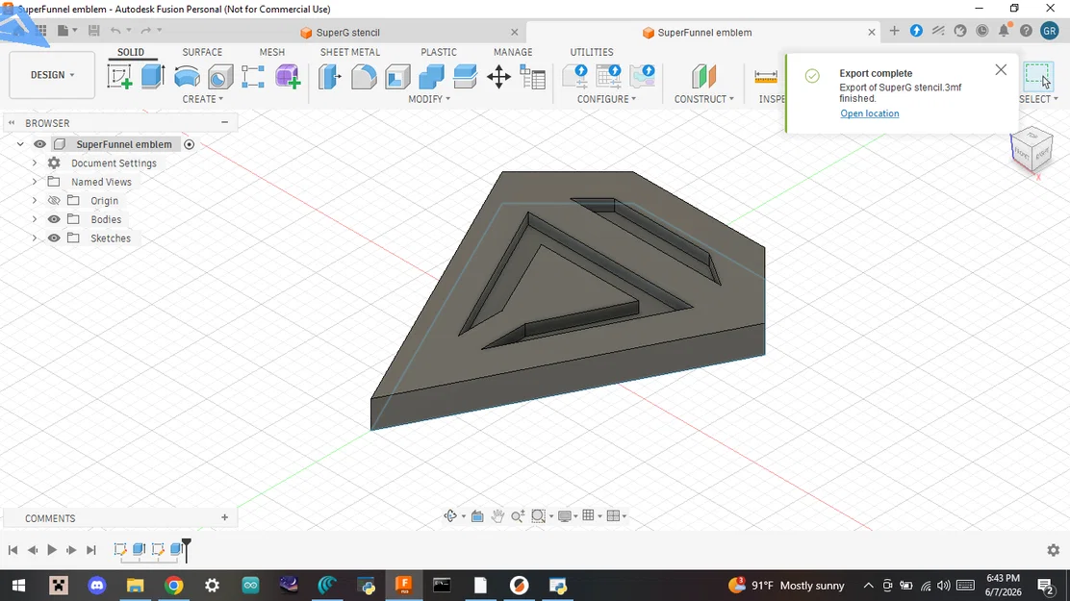
Task: Open the MODIFY dropdown menu
Action: click(x=429, y=99)
